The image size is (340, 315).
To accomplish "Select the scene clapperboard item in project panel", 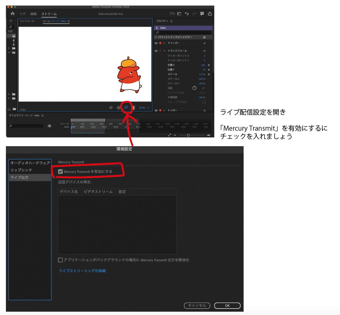I will (14, 36).
